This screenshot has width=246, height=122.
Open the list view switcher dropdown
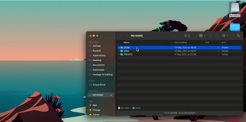click(187, 36)
